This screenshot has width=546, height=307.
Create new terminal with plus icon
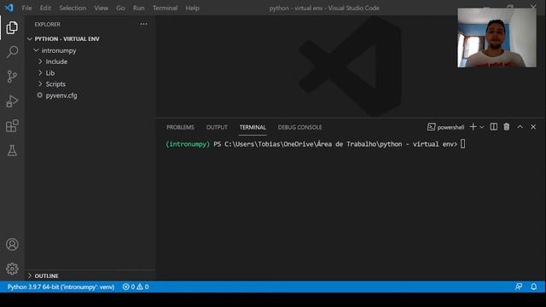[x=473, y=127]
